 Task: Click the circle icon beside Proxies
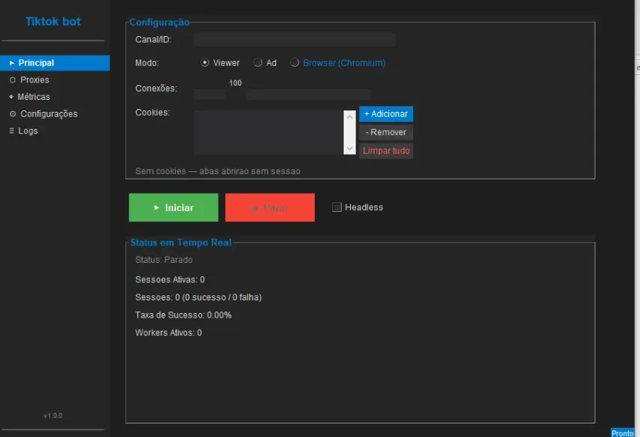tap(13, 80)
